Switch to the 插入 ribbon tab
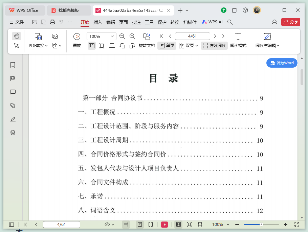 click(97, 22)
